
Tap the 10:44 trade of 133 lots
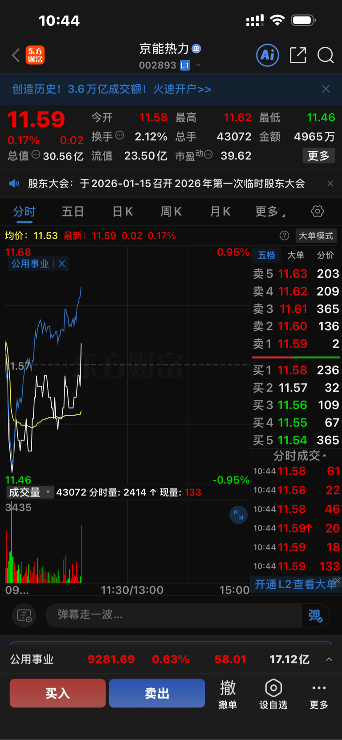[x=296, y=566]
